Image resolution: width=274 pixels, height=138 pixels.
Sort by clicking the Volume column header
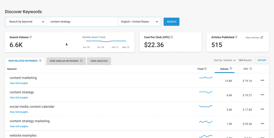click(x=224, y=69)
